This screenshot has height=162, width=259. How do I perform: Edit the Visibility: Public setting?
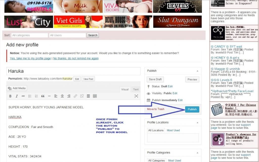[175, 93]
